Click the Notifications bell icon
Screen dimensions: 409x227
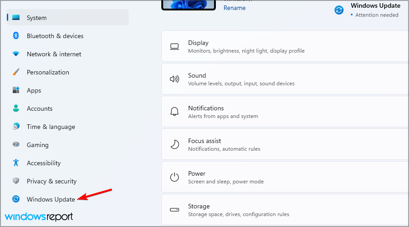(x=175, y=112)
